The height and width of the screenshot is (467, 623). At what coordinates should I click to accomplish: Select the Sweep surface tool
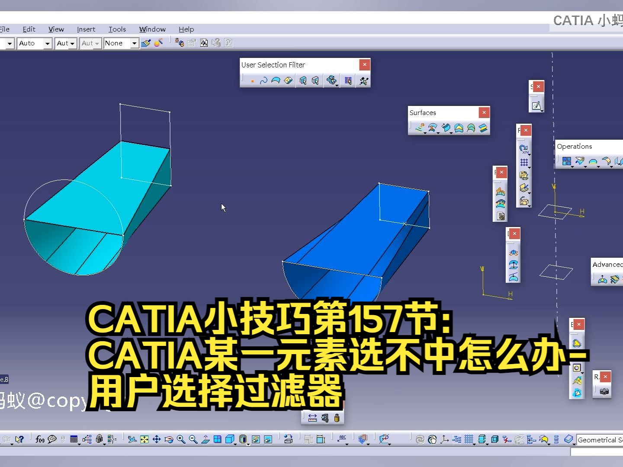[x=446, y=128]
